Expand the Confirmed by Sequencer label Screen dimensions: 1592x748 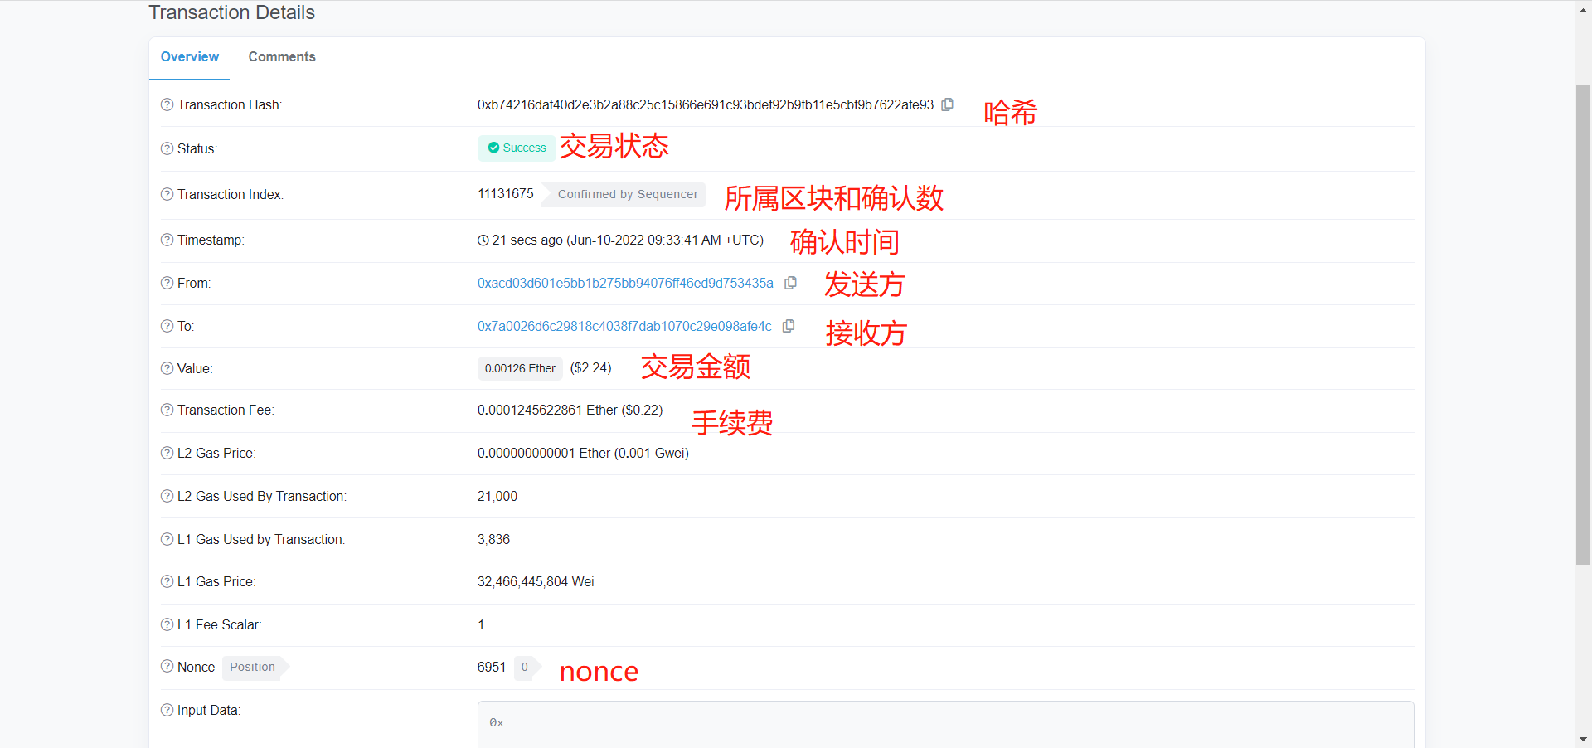pyautogui.click(x=629, y=194)
